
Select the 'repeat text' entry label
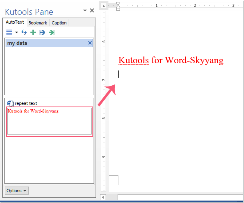pyautogui.click(x=26, y=103)
